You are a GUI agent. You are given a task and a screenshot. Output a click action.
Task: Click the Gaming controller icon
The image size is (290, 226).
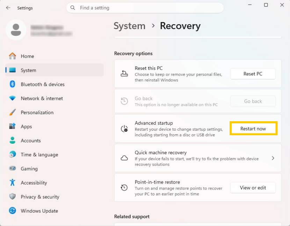click(x=12, y=168)
